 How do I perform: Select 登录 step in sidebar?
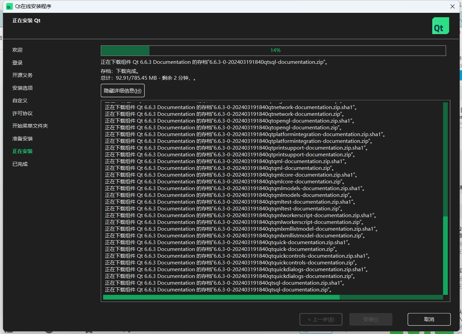click(18, 62)
